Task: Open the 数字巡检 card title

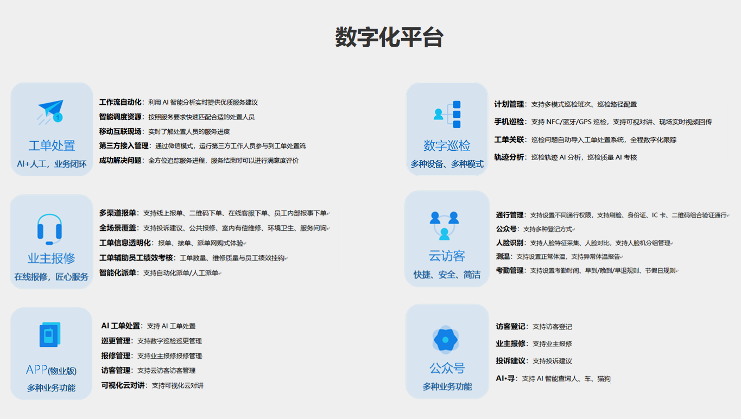Action: point(447,145)
